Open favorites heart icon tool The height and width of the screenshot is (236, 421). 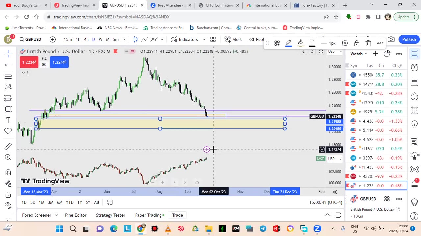pyautogui.click(x=8, y=131)
